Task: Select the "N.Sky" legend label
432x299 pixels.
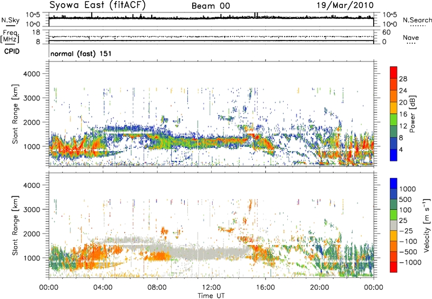Action: [x=10, y=20]
